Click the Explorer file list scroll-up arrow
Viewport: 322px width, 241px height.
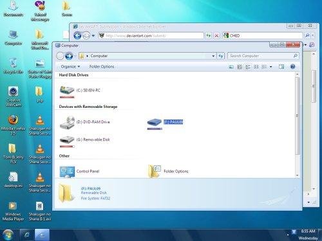pyautogui.click(x=298, y=74)
